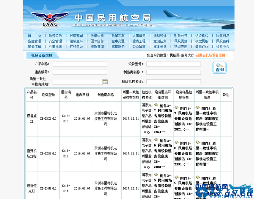Click the 通告编号 input box
254x199 pixels.
[80, 72]
